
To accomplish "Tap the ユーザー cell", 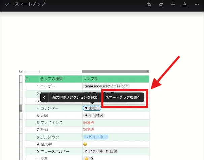I will click(x=61, y=86).
